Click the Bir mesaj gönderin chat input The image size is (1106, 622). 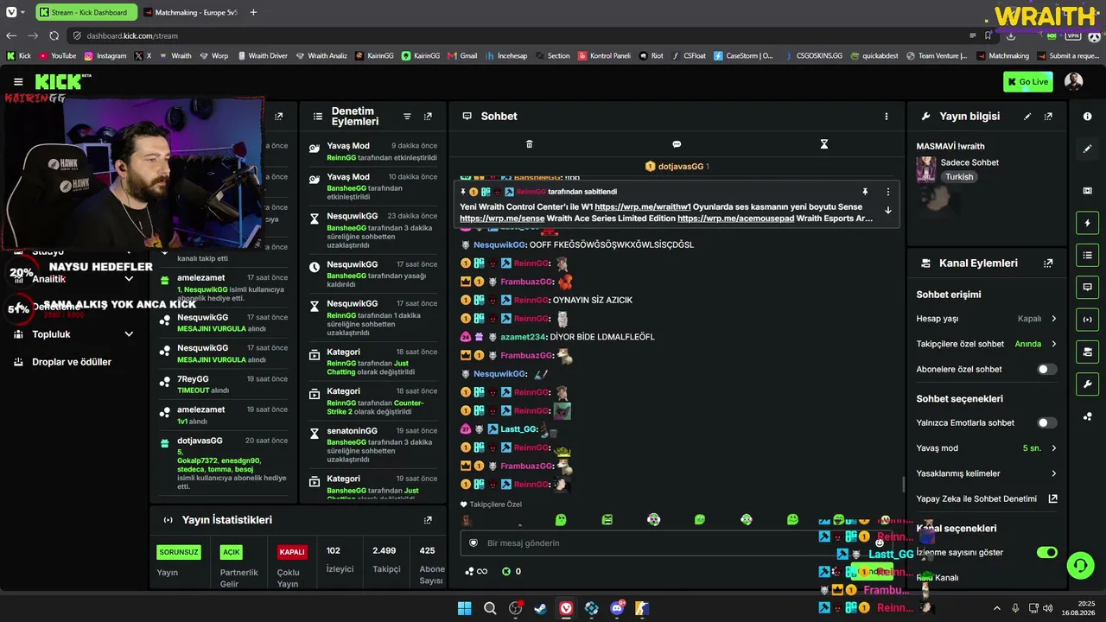677,543
